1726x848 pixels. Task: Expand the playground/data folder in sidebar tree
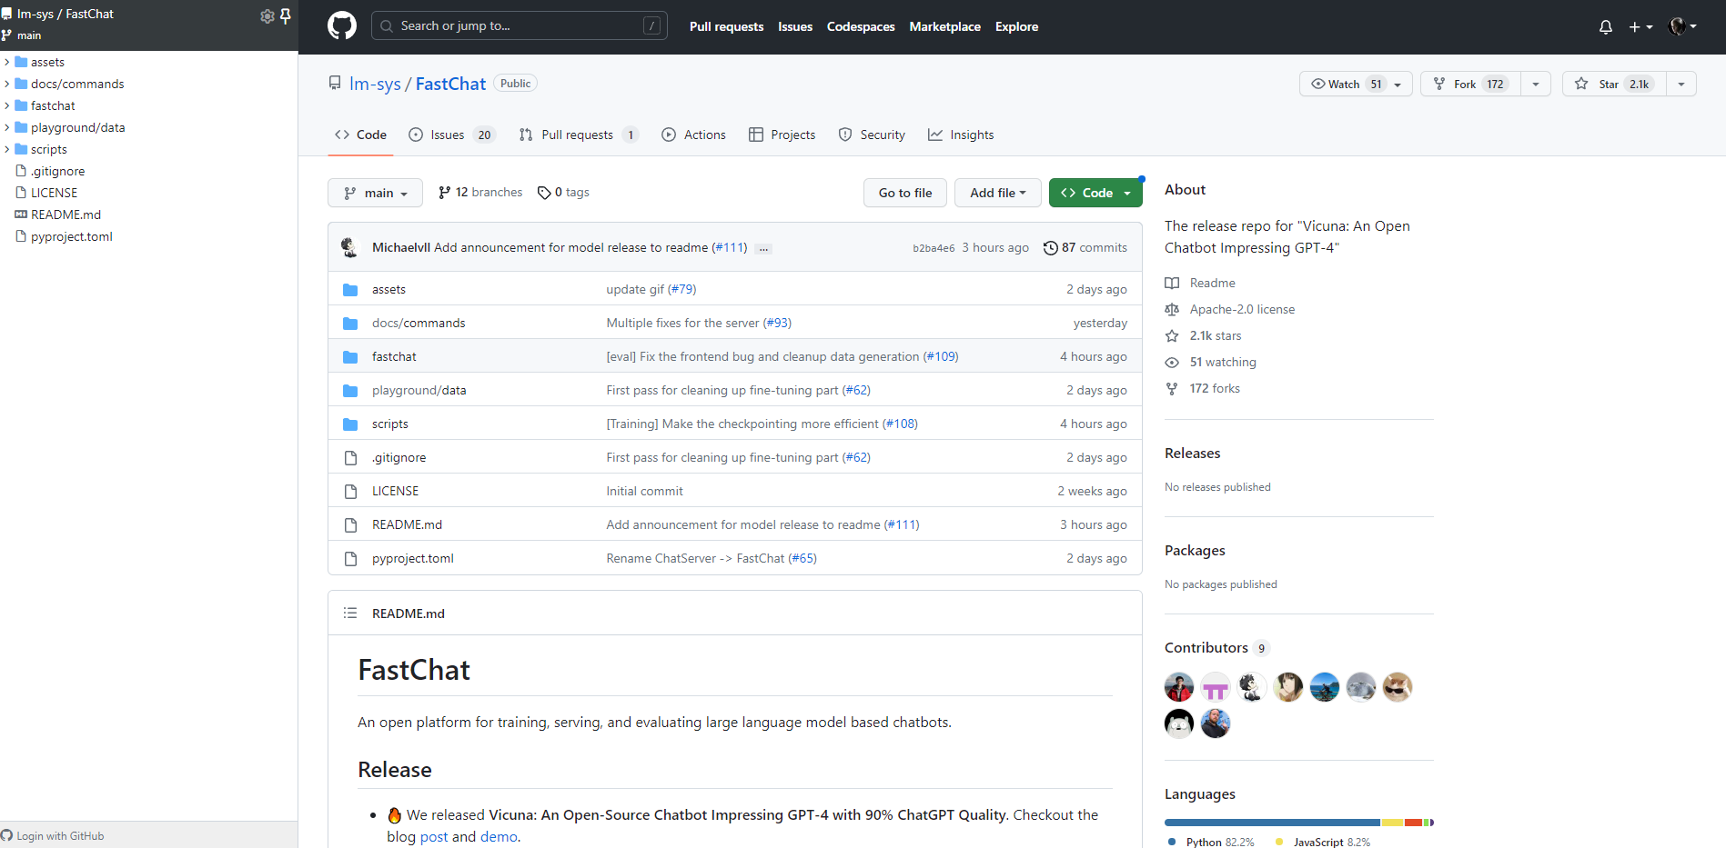[6, 127]
